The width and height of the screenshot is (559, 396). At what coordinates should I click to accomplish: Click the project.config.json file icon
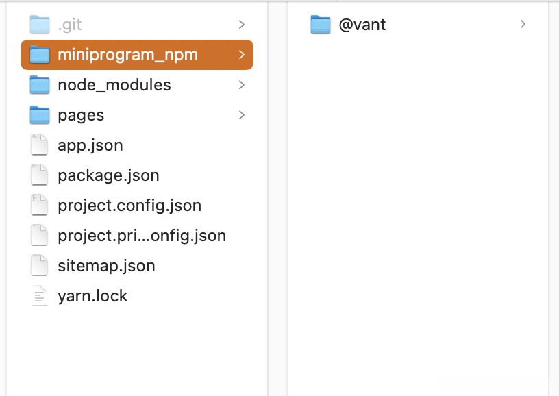coord(40,206)
